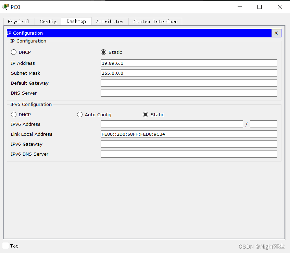The height and width of the screenshot is (253, 290).
Task: Open the Config tab
Action: click(x=48, y=22)
